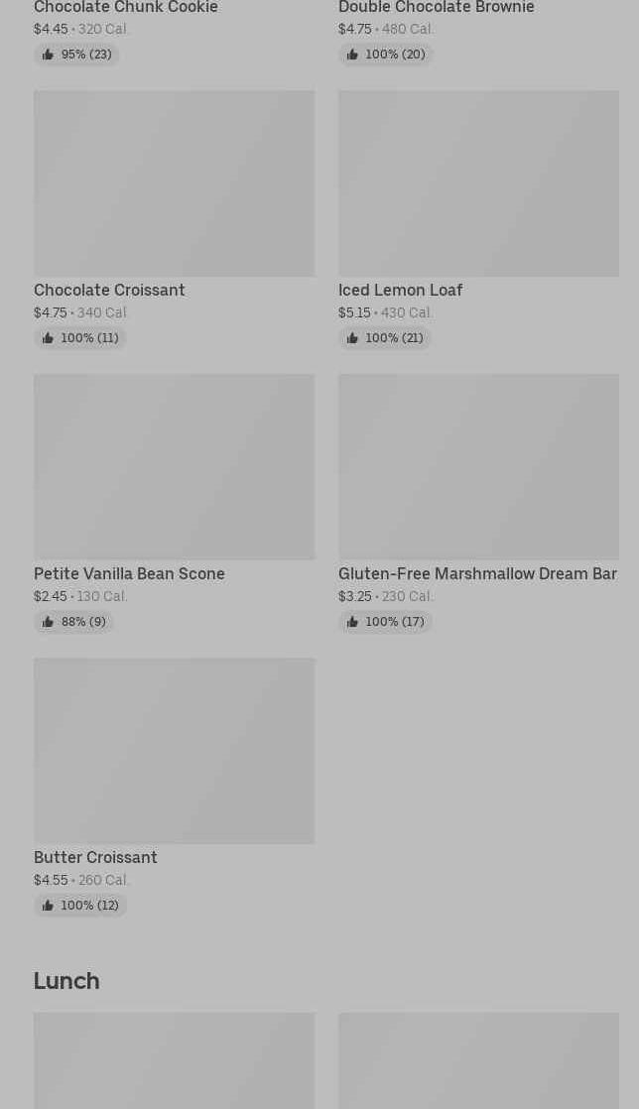Click thumbs-up icon under Double Chocolate Brownie
Viewport: 639px width, 1109px height.
click(x=352, y=55)
